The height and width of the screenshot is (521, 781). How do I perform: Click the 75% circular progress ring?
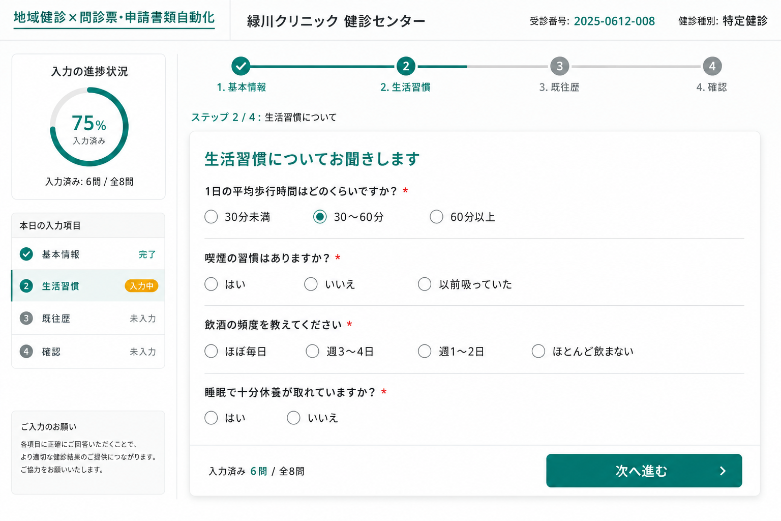pos(89,127)
